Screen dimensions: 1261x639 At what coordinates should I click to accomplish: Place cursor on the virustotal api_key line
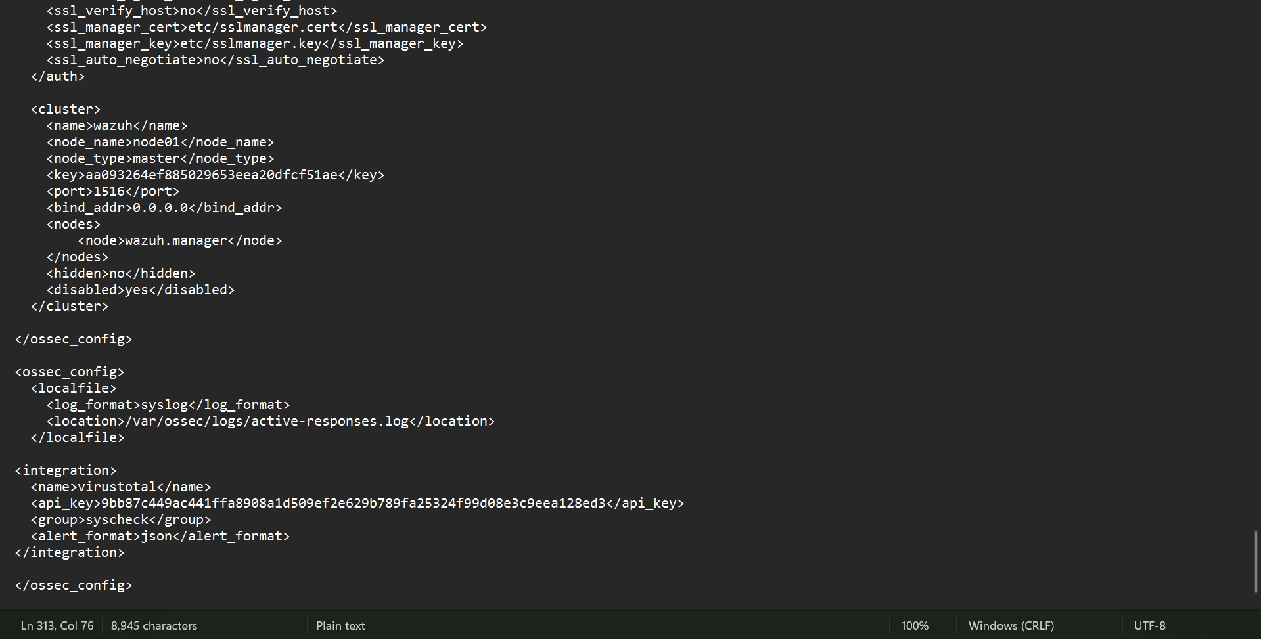point(357,504)
